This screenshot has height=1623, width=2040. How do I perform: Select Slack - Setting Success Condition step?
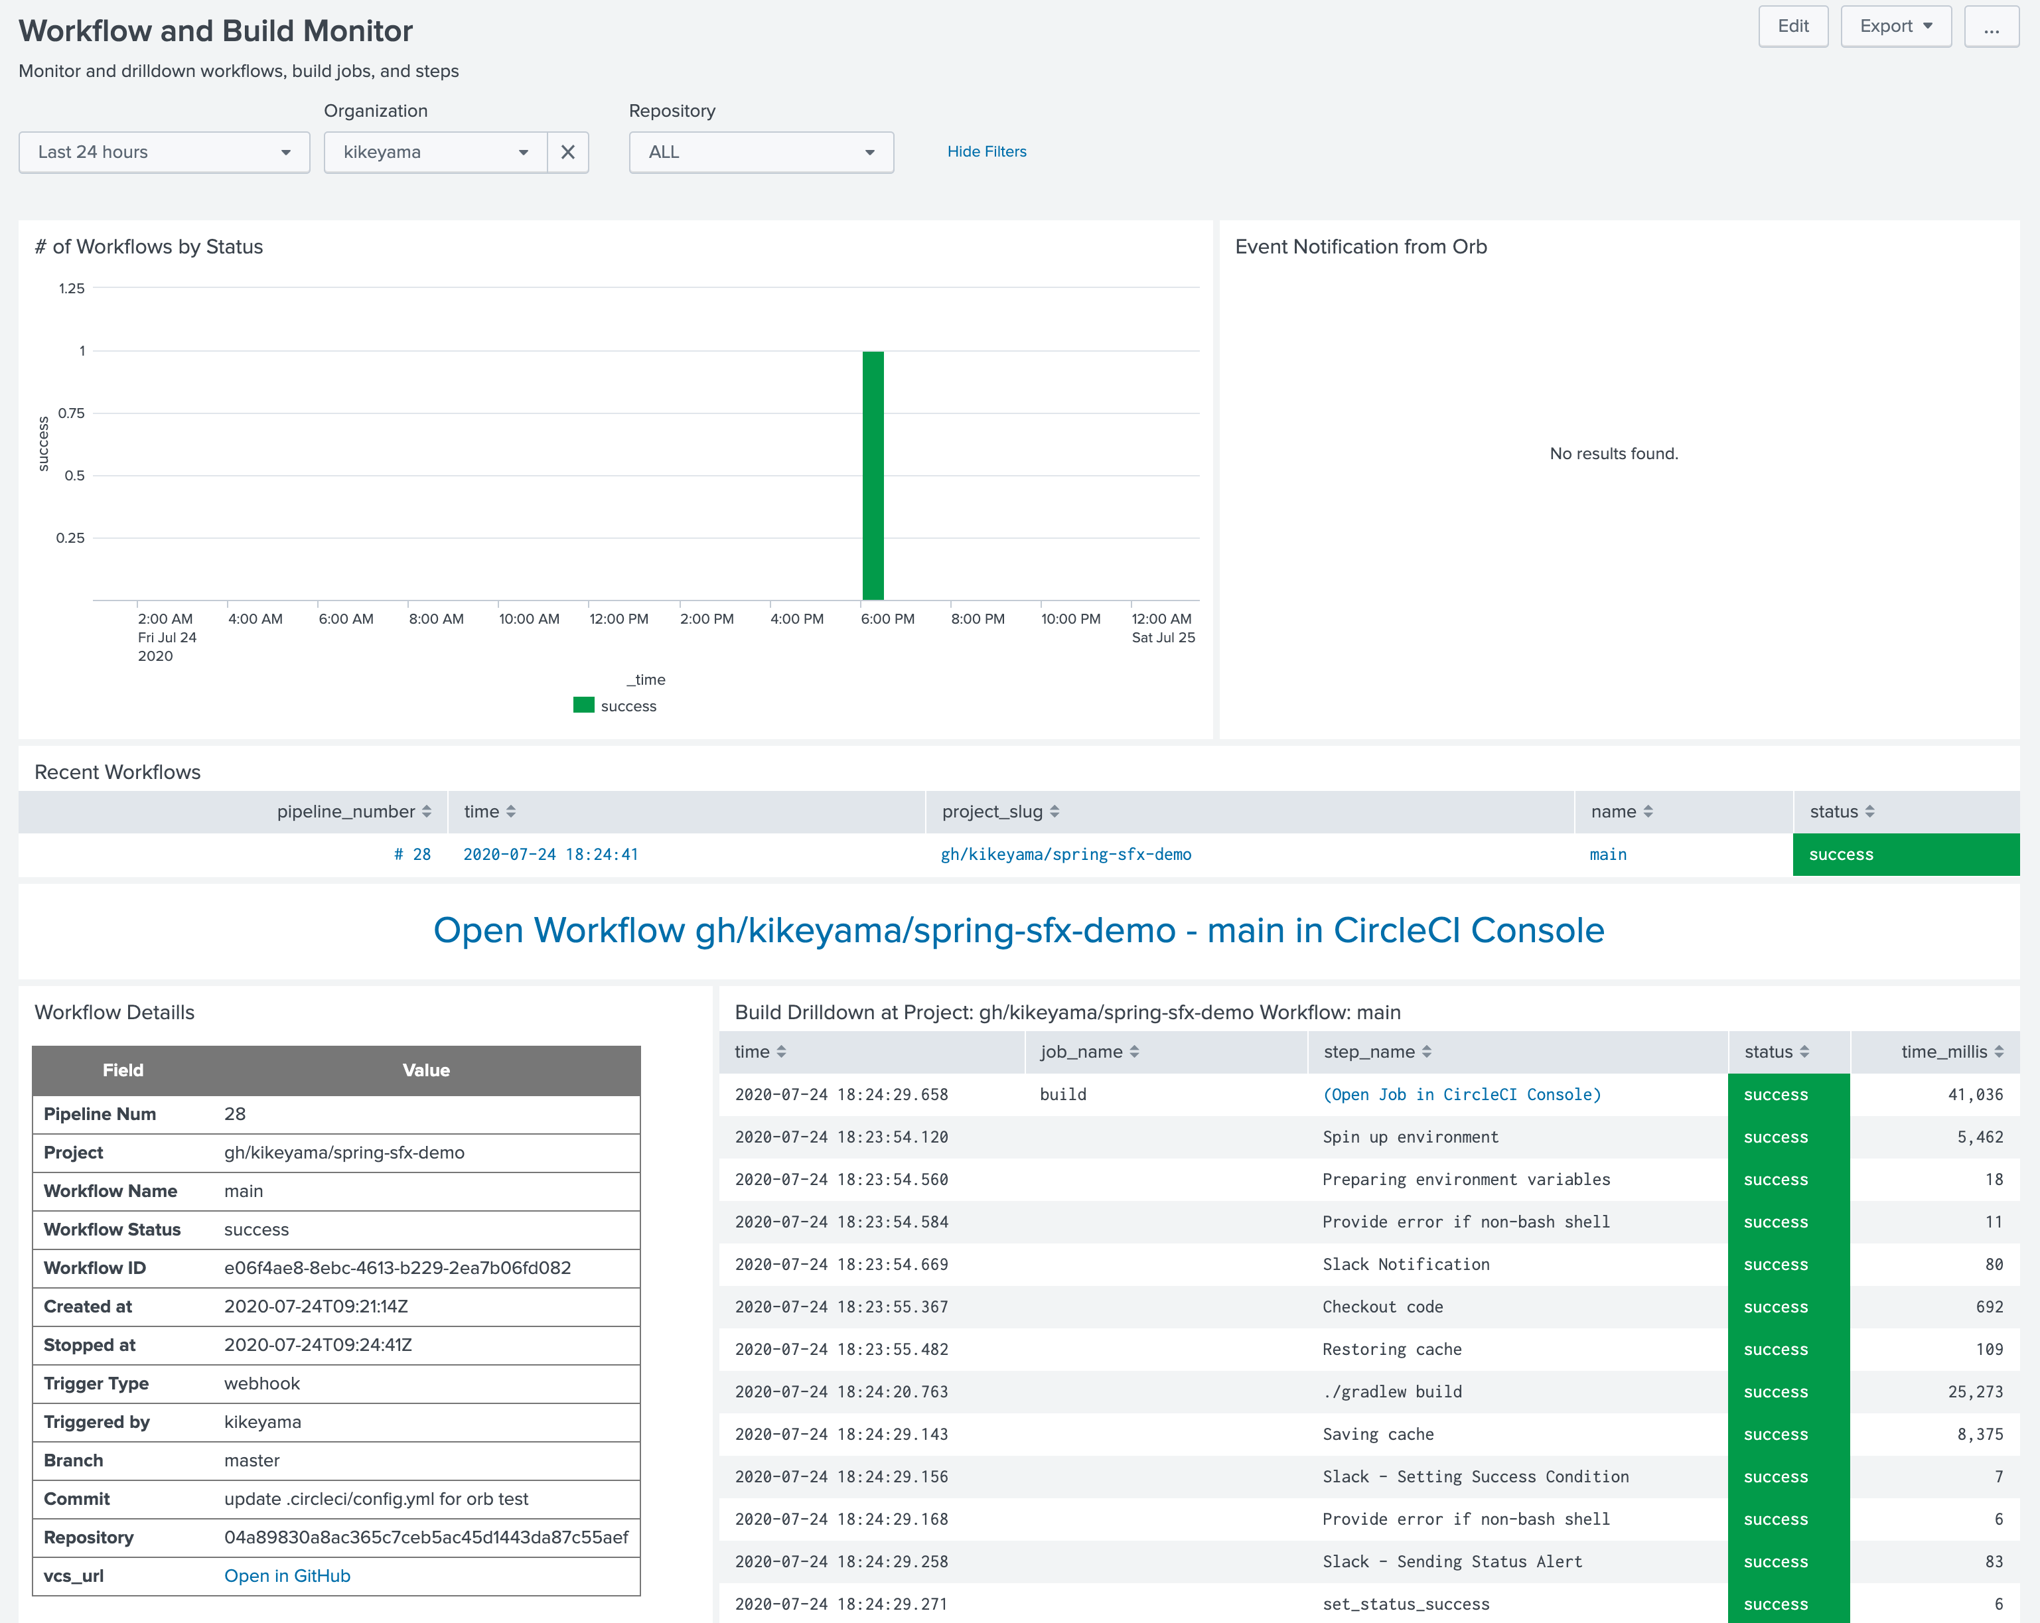pyautogui.click(x=1475, y=1477)
